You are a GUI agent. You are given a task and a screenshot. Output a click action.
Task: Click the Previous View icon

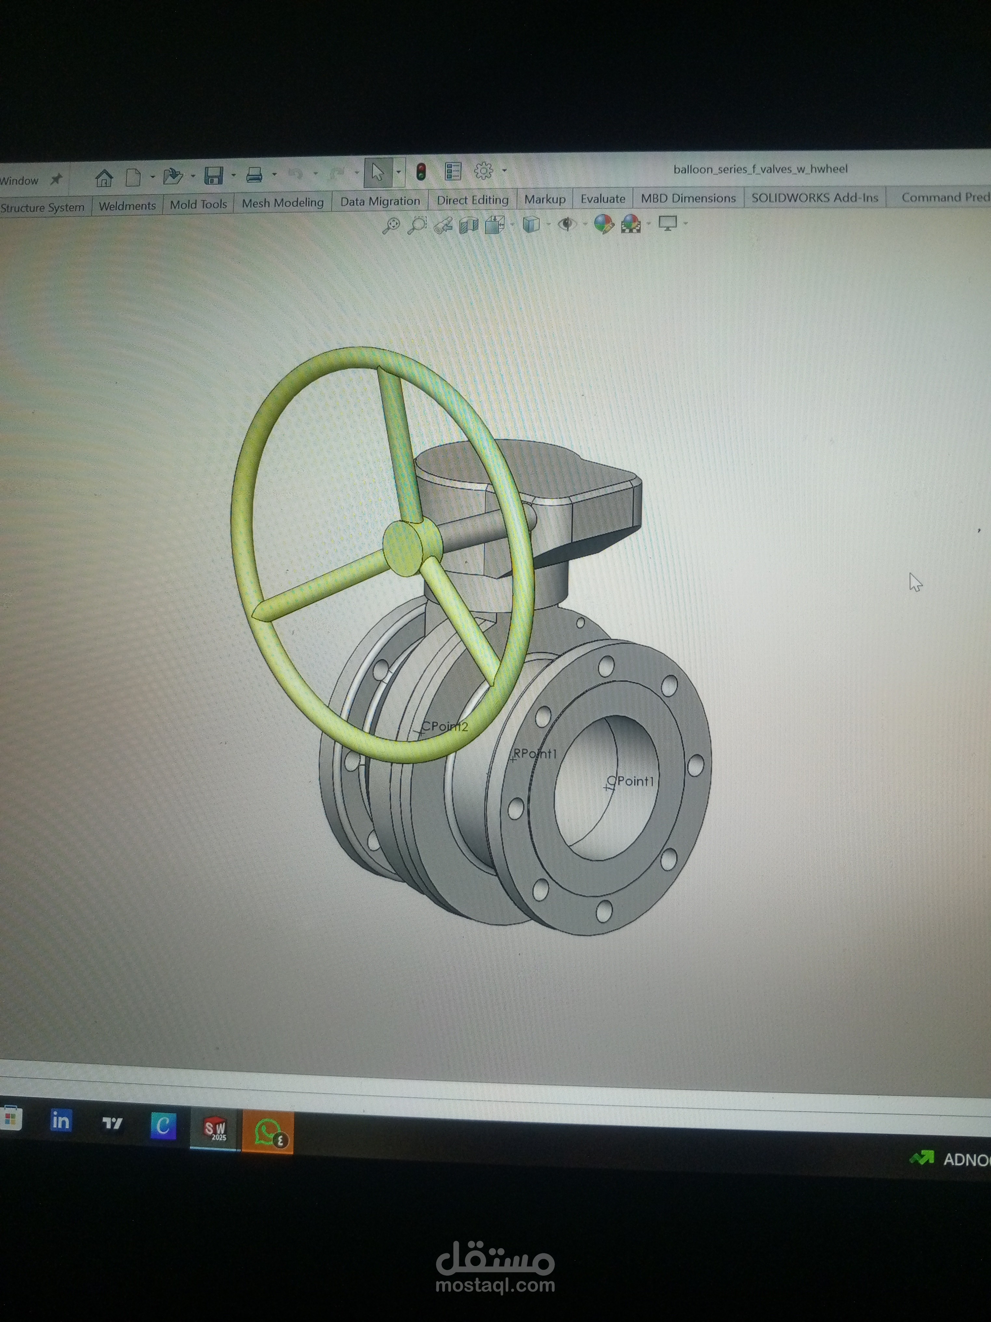pyautogui.click(x=443, y=225)
